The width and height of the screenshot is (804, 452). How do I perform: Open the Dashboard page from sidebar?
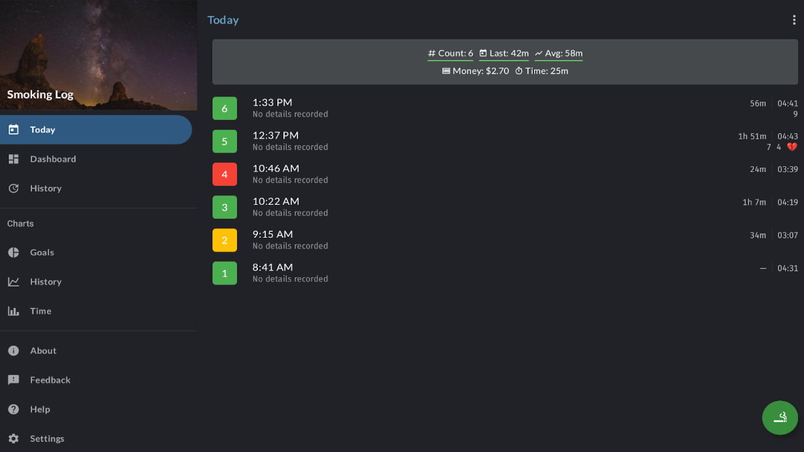point(52,159)
